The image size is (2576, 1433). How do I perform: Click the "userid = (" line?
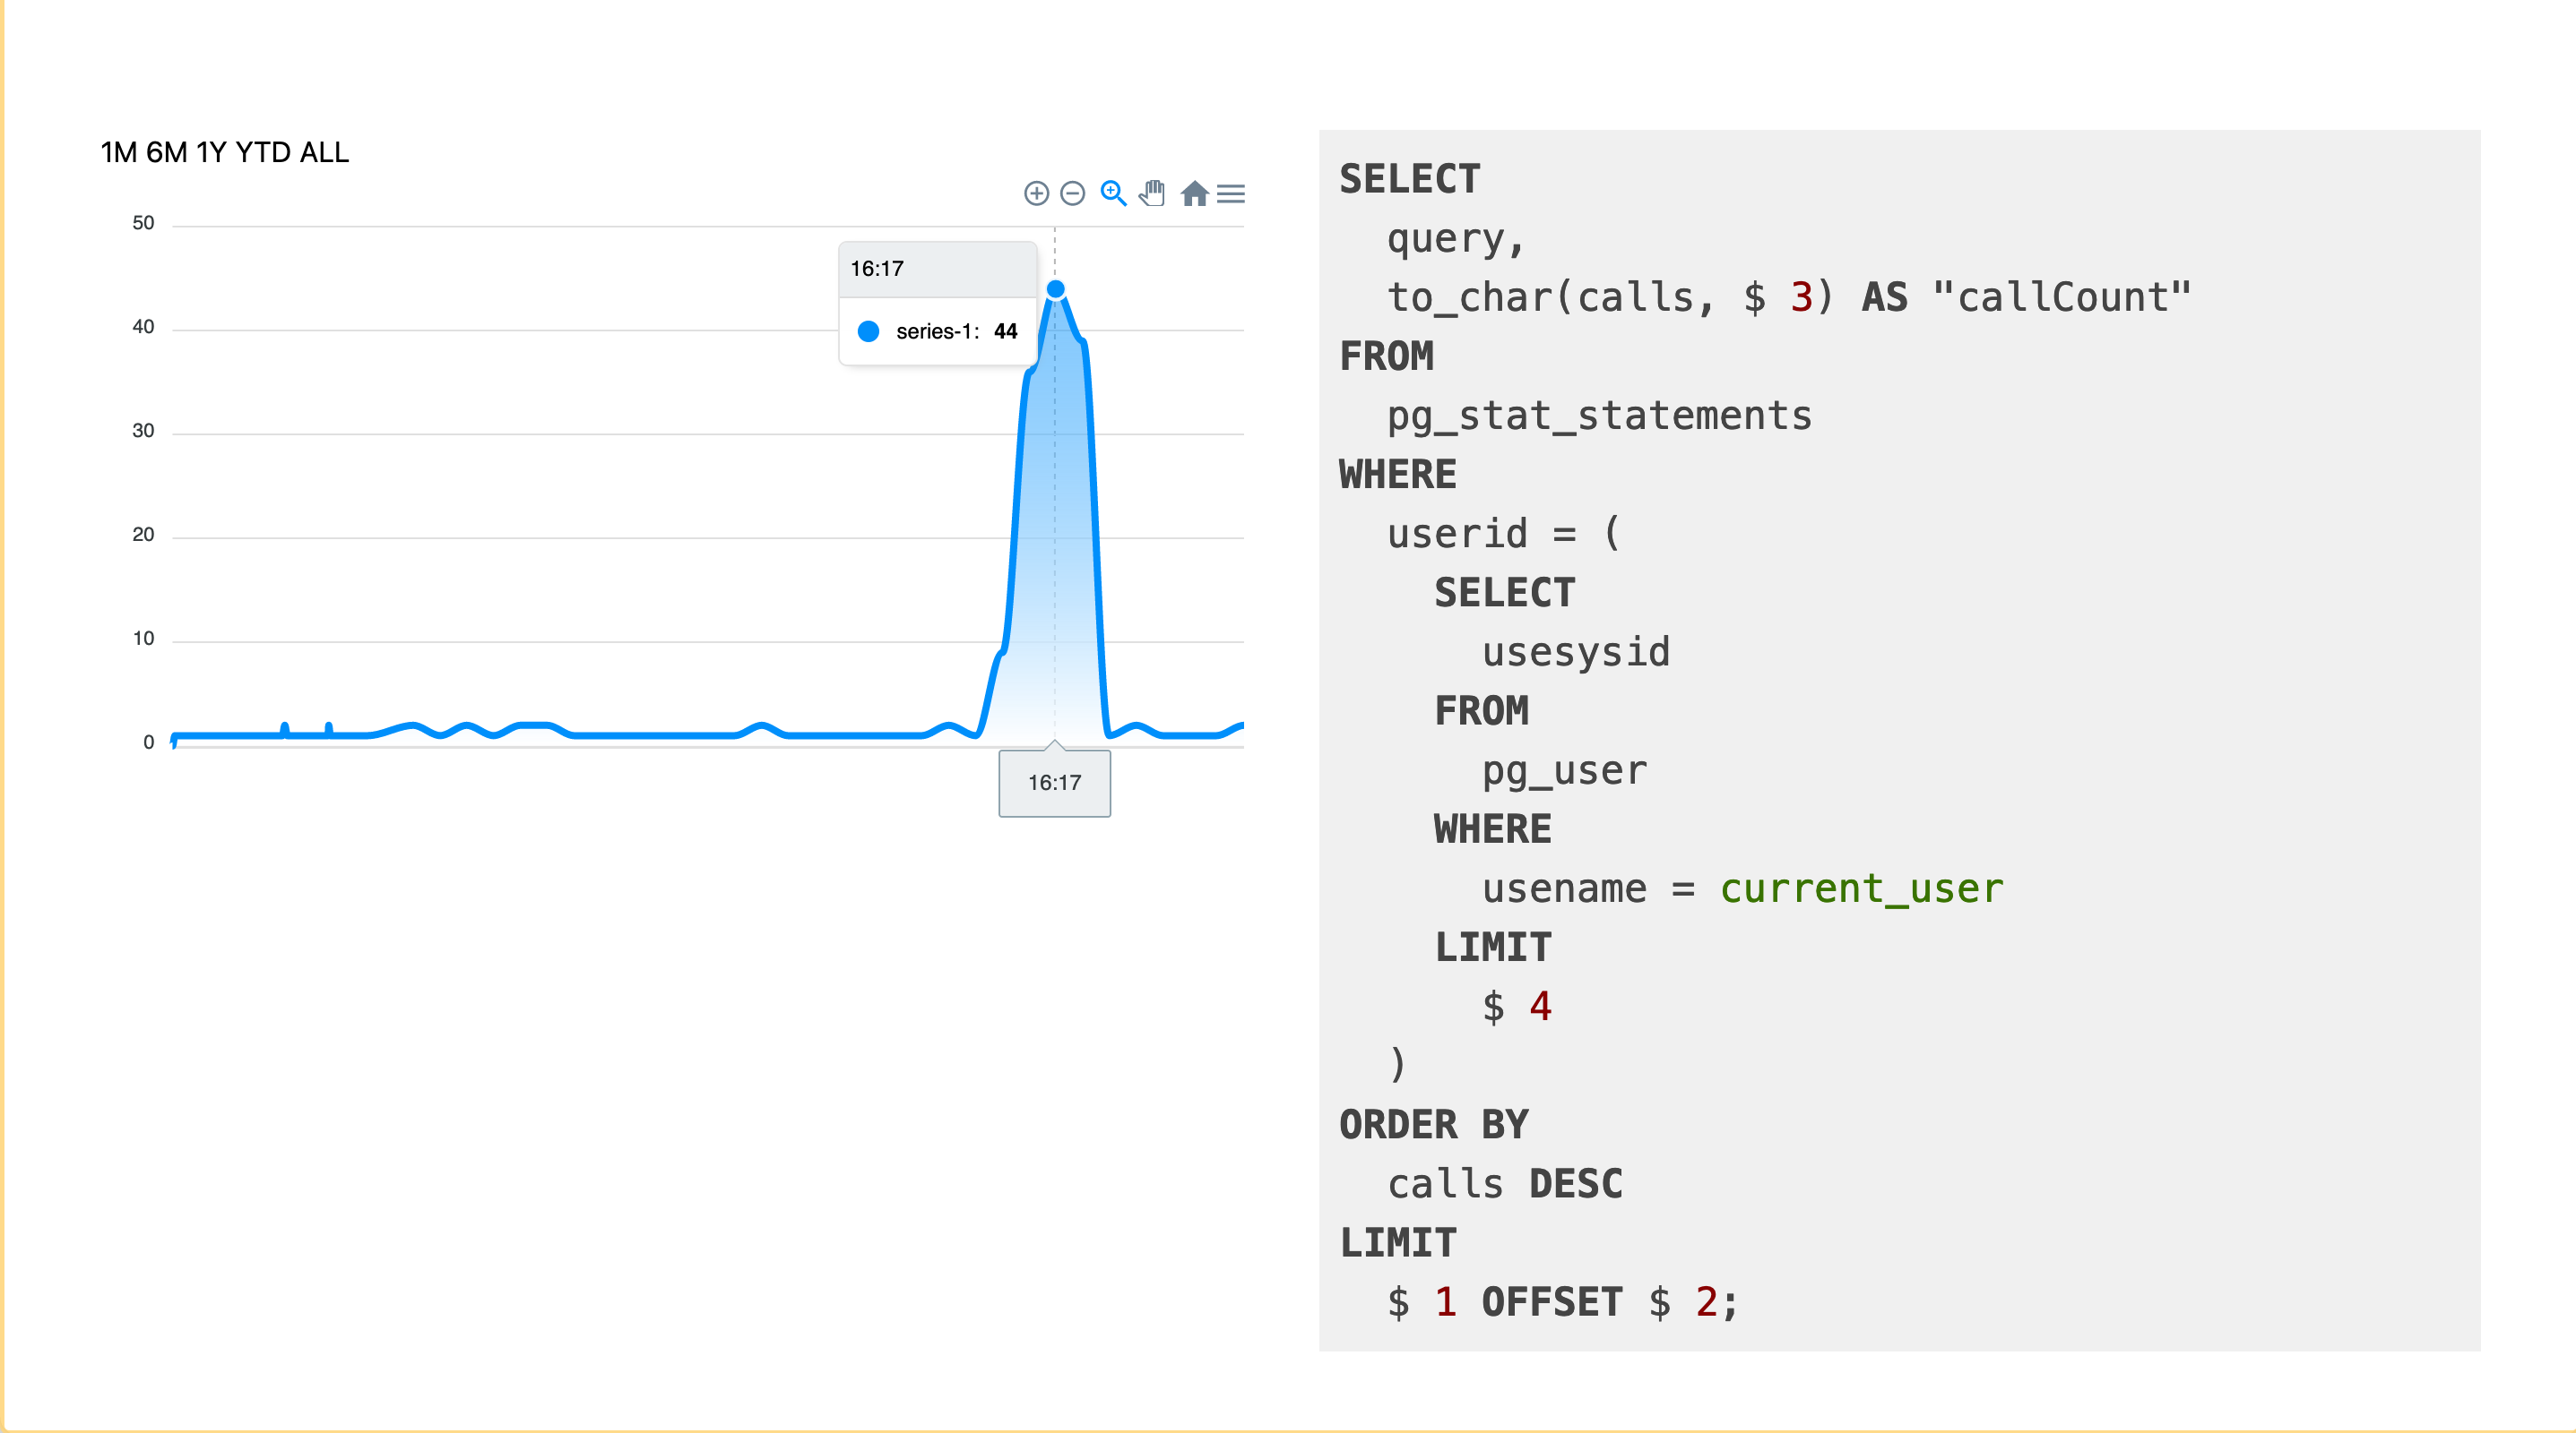click(x=1503, y=534)
